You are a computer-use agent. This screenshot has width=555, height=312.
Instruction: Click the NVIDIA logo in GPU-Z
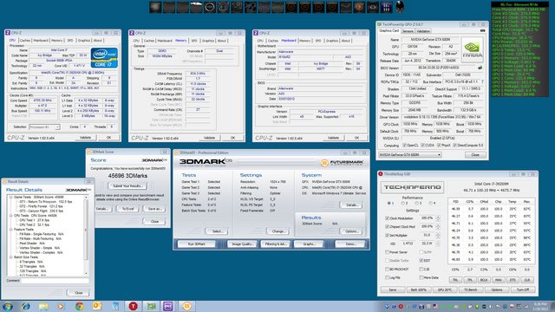(473, 50)
